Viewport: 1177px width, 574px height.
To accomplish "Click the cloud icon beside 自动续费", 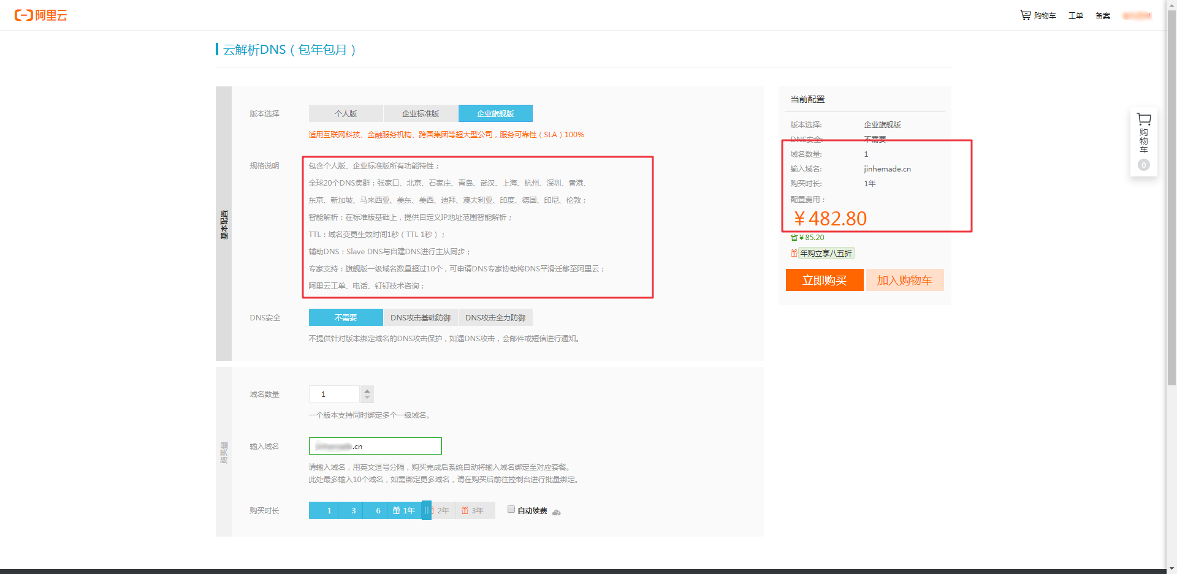I will tap(557, 512).
